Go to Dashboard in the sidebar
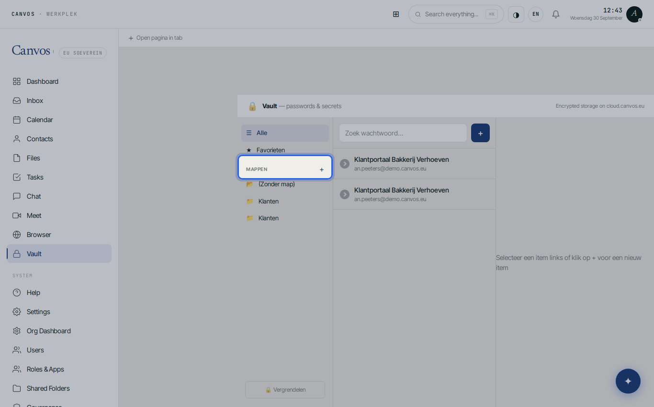Image resolution: width=654 pixels, height=407 pixels. [59, 81]
